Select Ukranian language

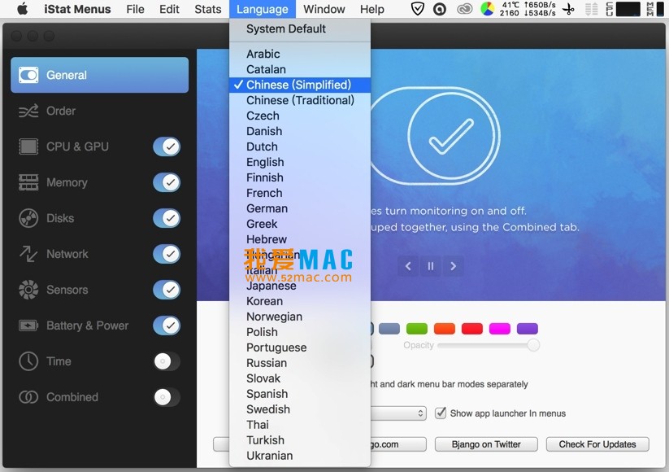tap(300, 456)
